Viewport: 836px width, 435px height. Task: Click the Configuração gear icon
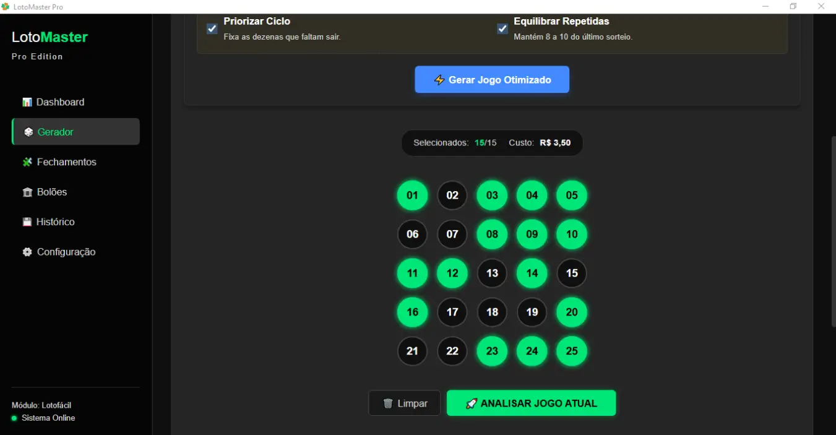27,252
